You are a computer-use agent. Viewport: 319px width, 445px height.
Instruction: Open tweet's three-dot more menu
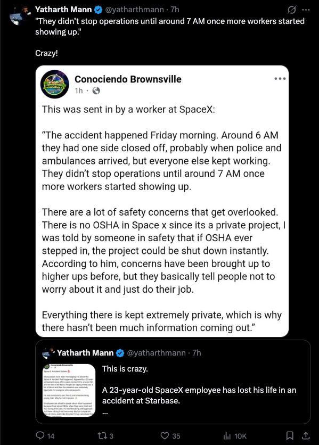click(306, 10)
